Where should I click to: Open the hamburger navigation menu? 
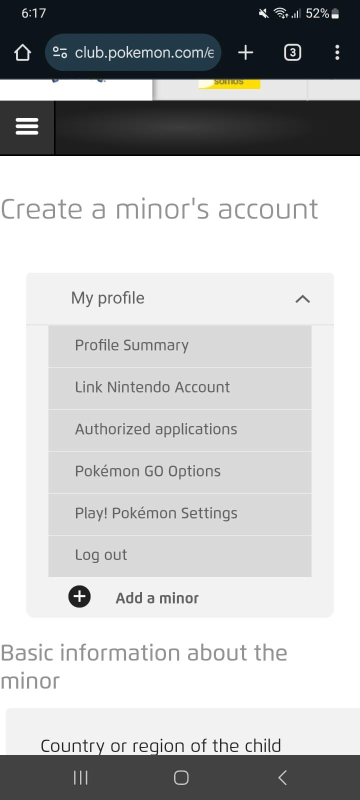click(27, 127)
